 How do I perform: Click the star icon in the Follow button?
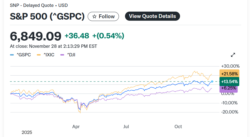pyautogui.click(x=94, y=17)
